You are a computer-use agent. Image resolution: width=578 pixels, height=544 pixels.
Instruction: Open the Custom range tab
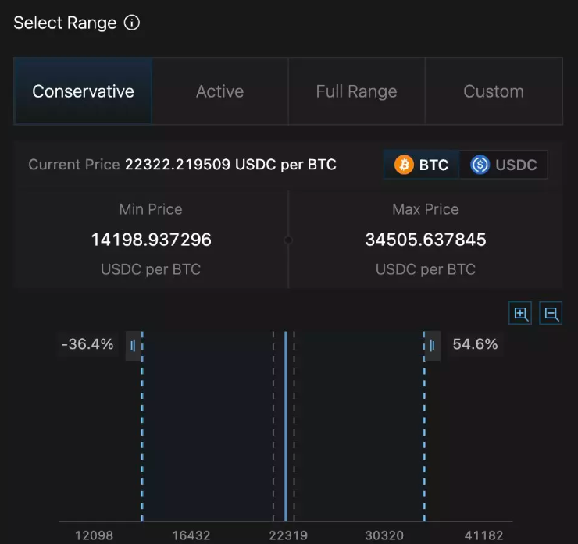tap(494, 91)
